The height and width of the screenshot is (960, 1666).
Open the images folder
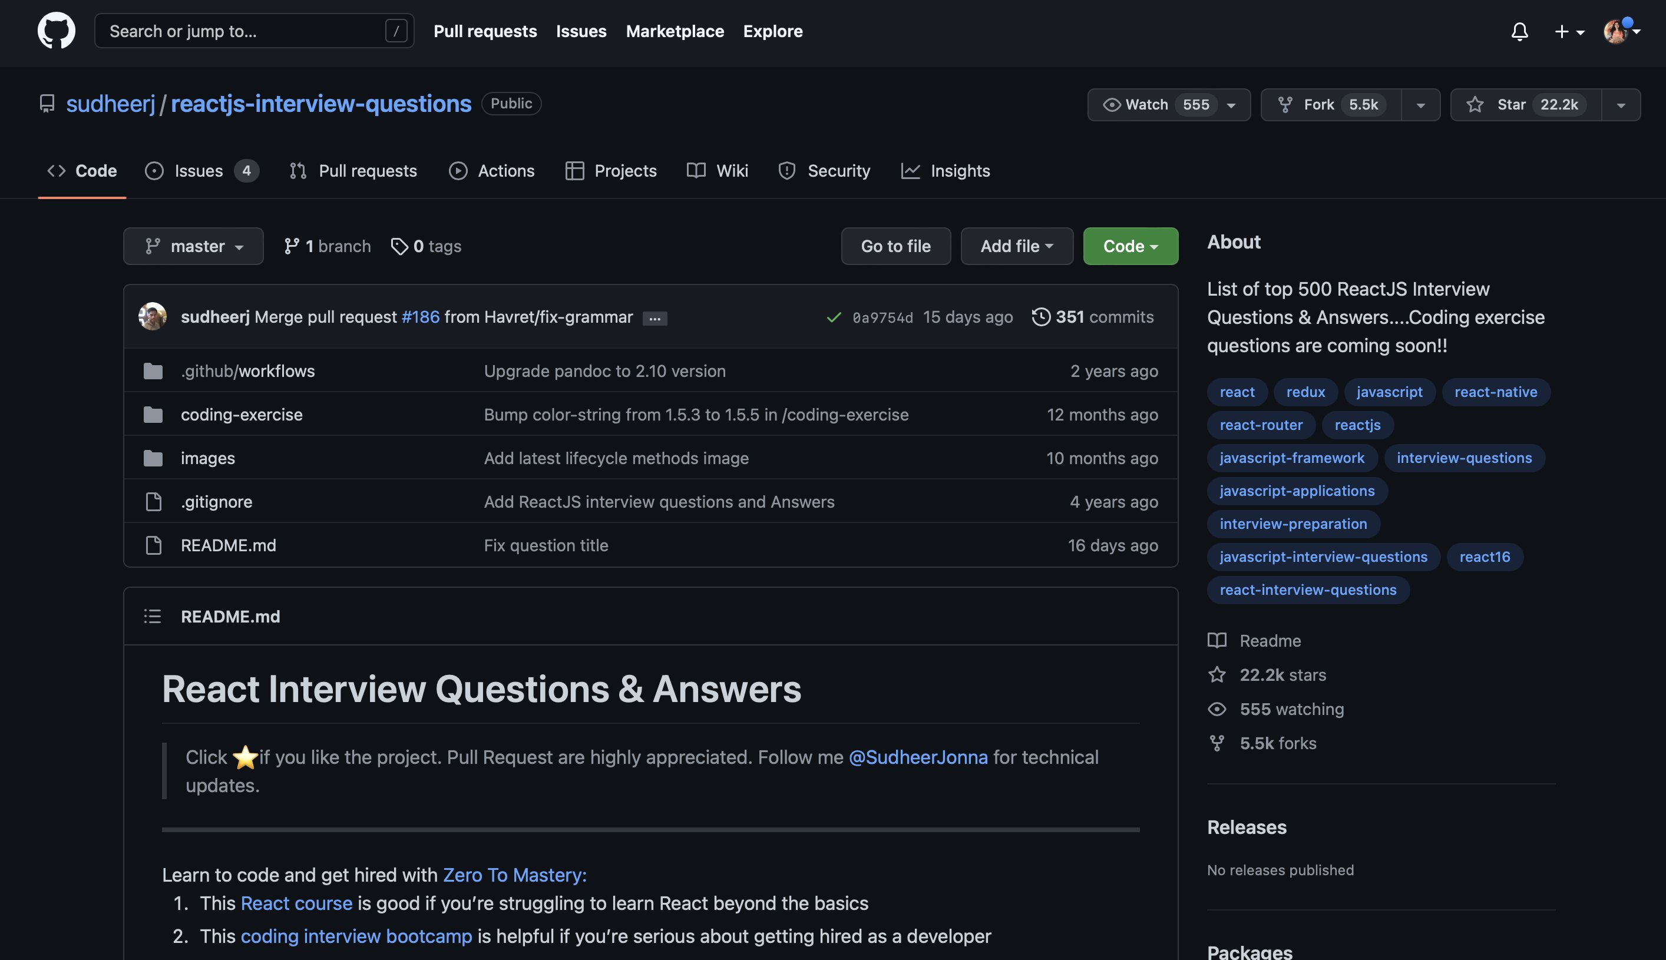[208, 458]
